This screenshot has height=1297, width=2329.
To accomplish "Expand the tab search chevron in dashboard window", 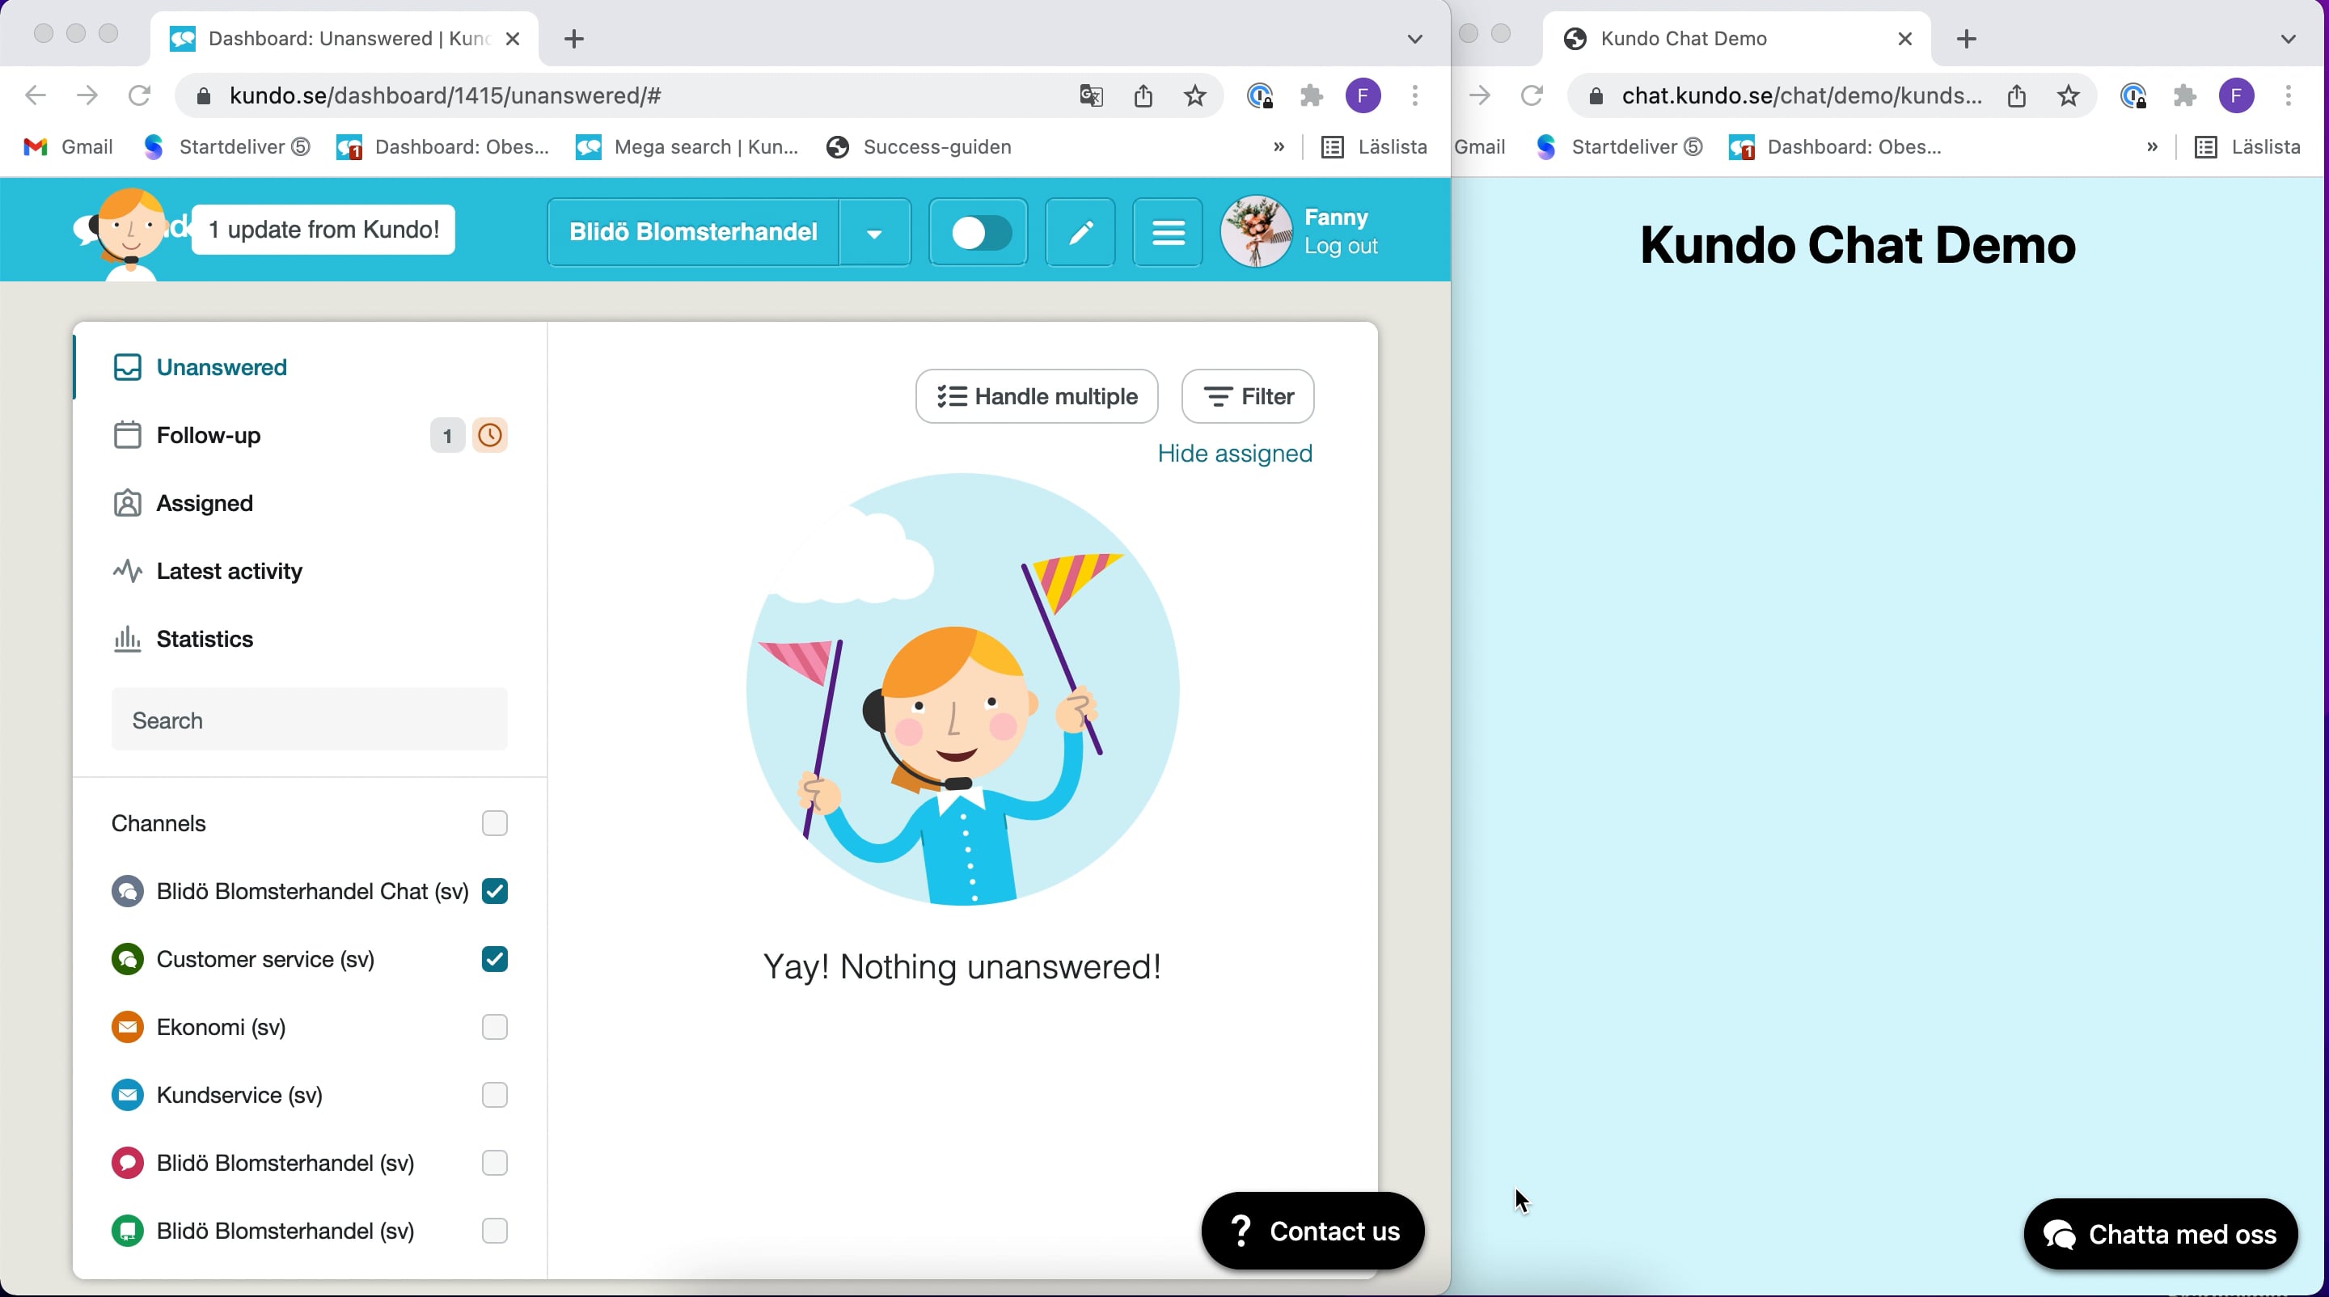I will [x=1415, y=39].
